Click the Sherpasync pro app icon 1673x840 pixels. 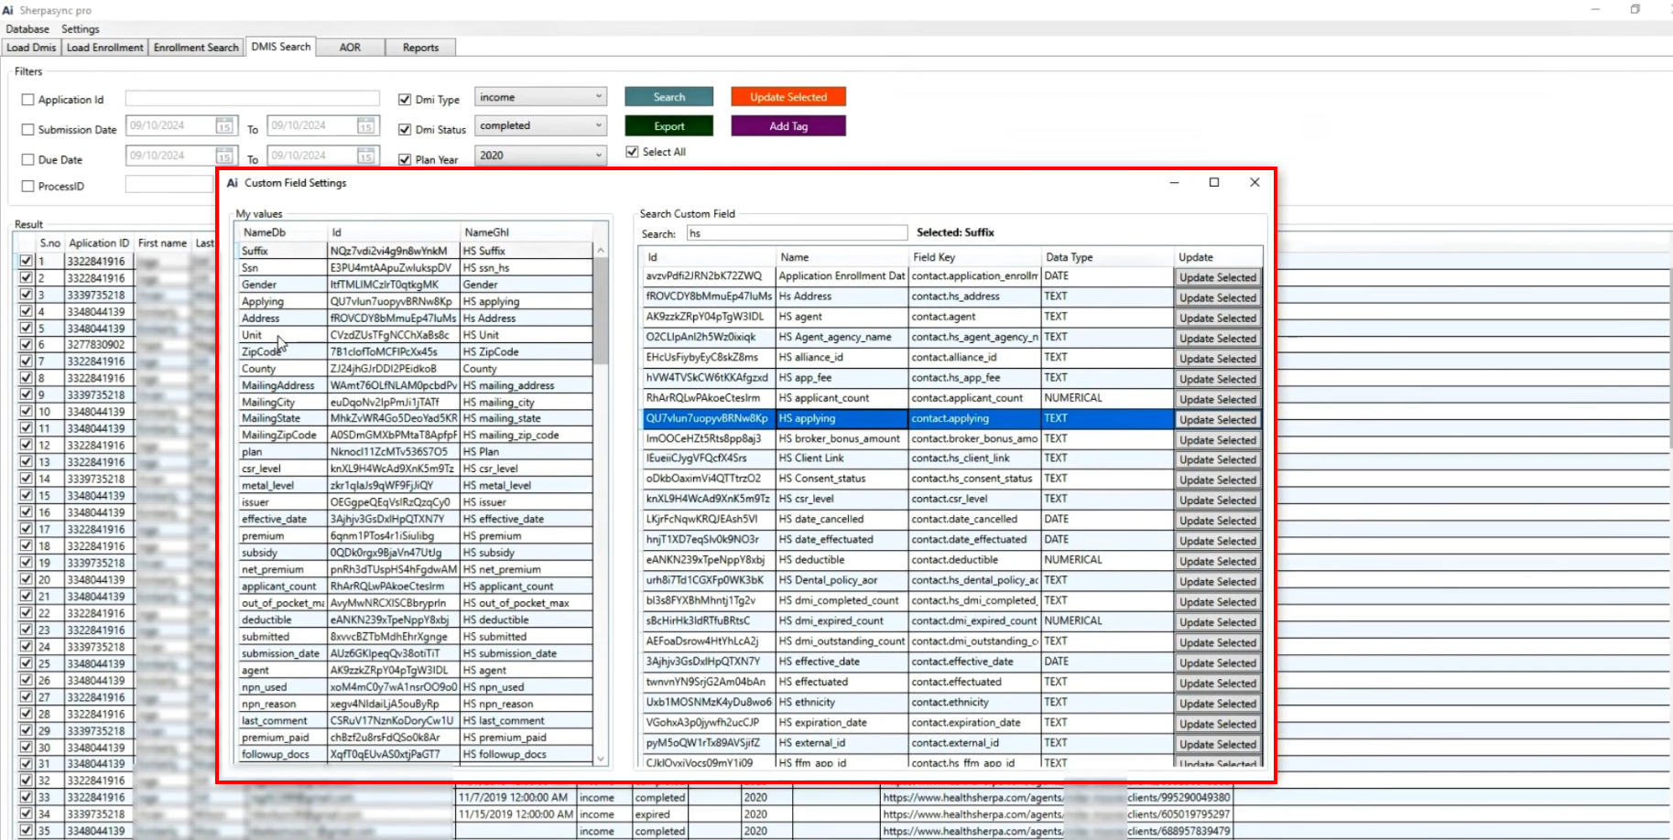coord(8,10)
